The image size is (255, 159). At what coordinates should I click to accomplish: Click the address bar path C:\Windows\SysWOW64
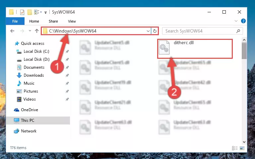[x=73, y=31]
